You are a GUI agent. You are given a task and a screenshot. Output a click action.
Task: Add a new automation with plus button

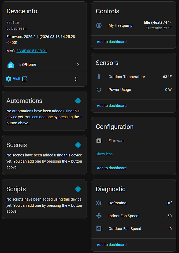pyautogui.click(x=78, y=101)
